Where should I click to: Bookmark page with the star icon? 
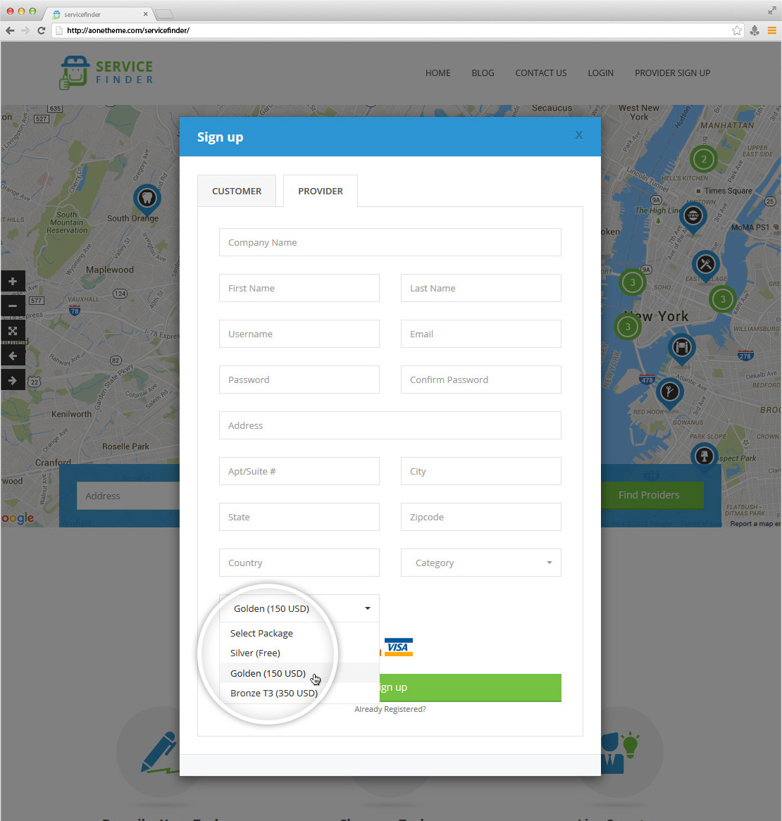click(736, 30)
